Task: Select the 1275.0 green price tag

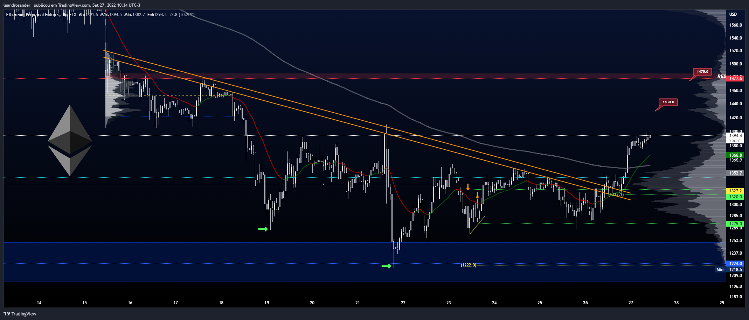Action: pyautogui.click(x=735, y=224)
